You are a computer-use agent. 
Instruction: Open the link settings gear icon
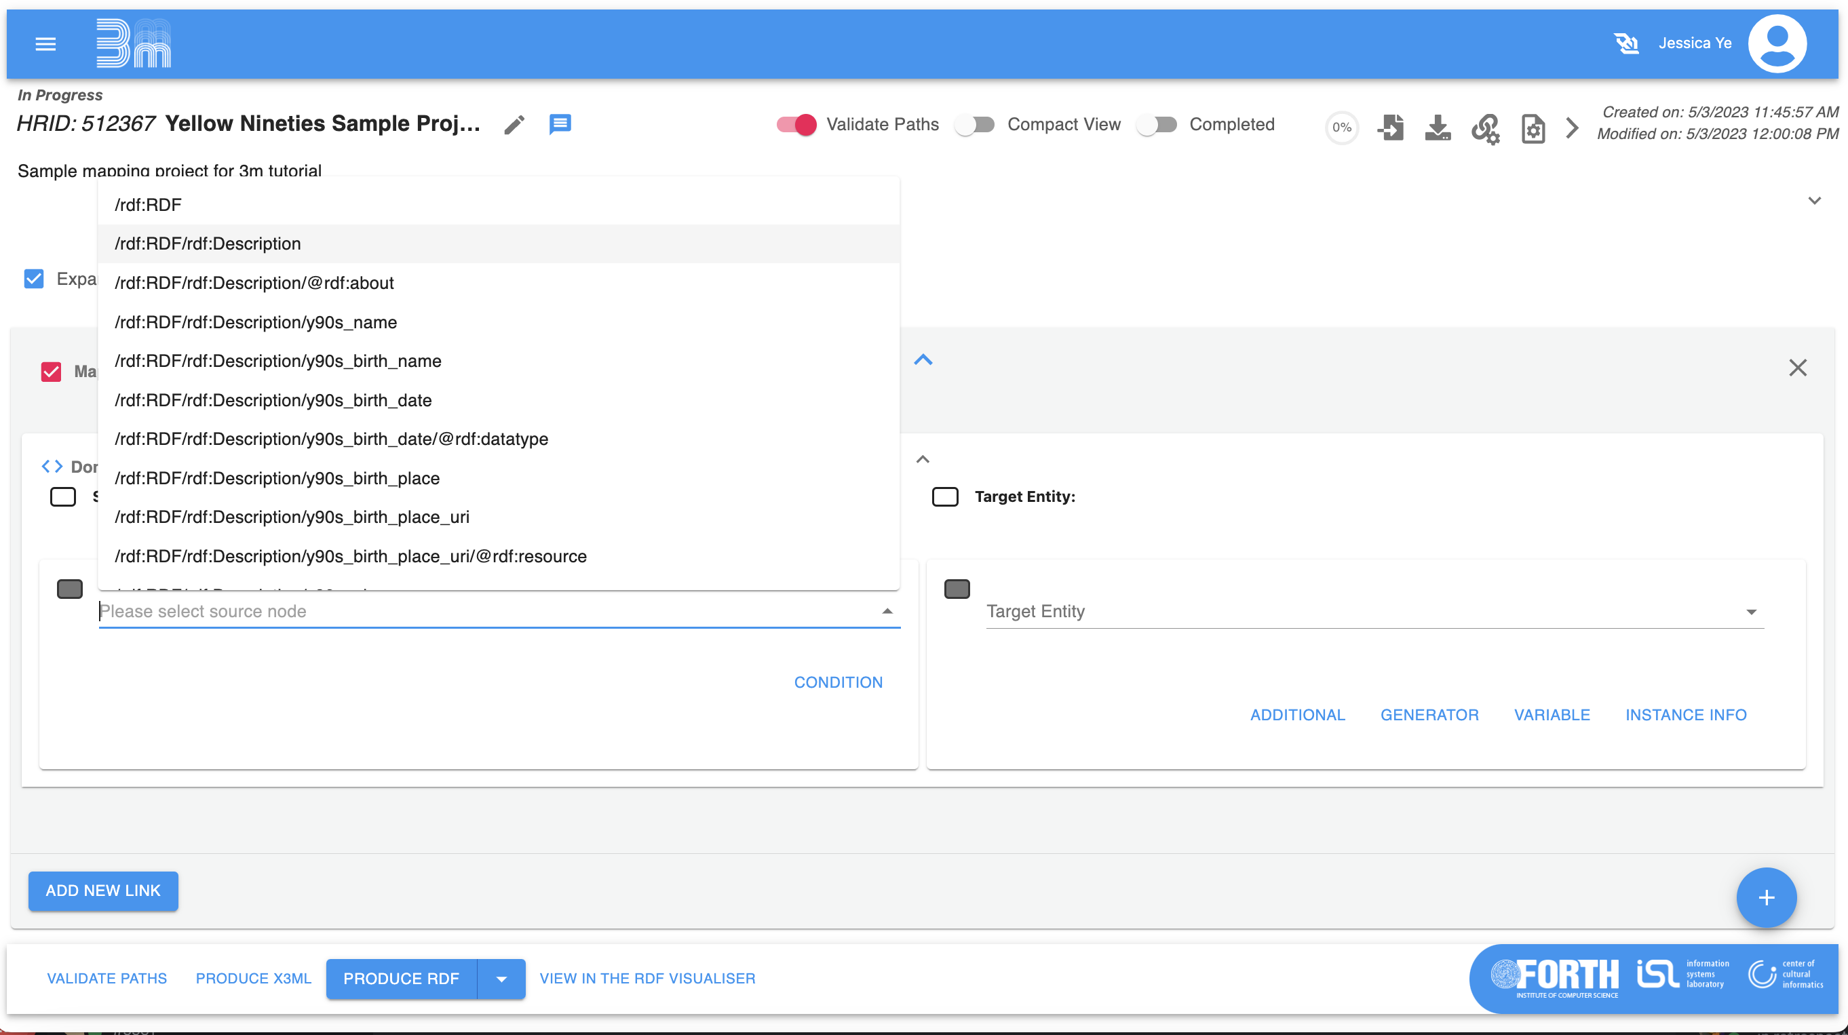pyautogui.click(x=1485, y=129)
